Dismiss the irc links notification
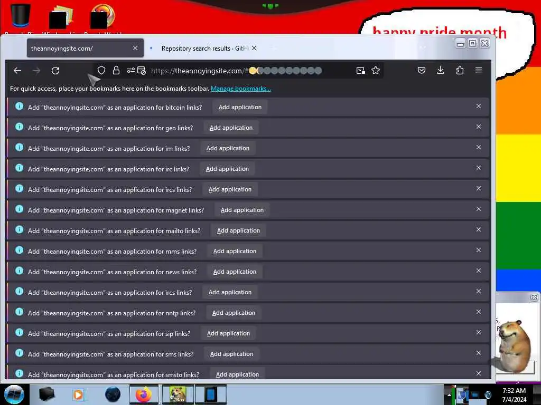Viewport: 541px width, 405px height. [x=479, y=168]
